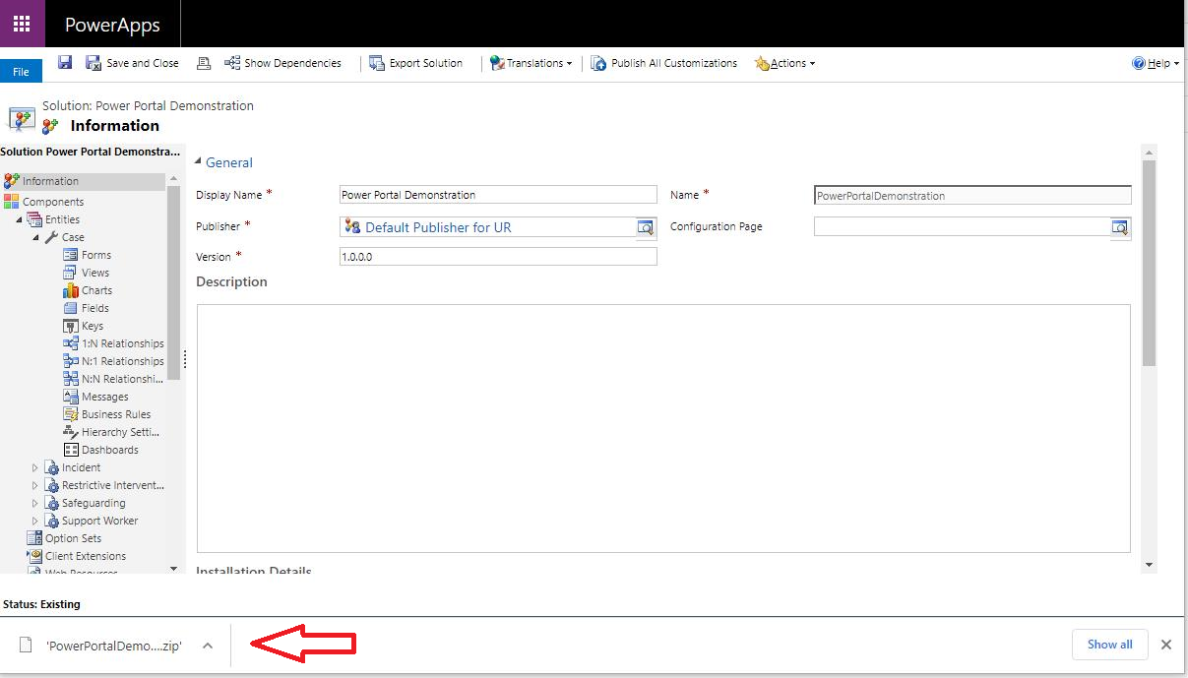Click the Configuration Page field

coord(963,226)
